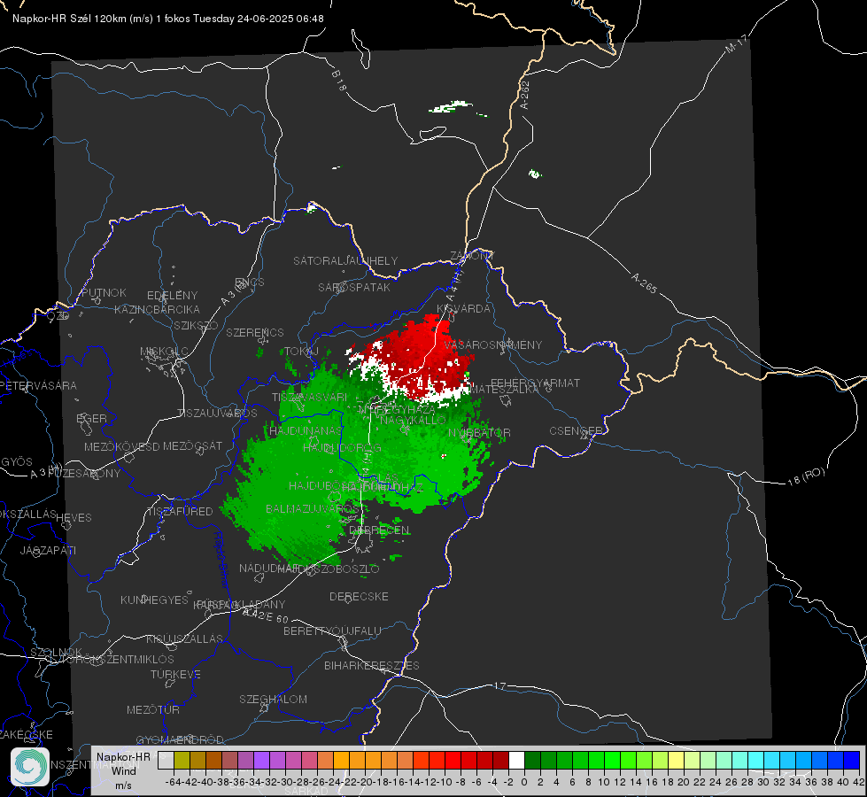
Task: Click the EDELÉNY label
Action: [172, 296]
